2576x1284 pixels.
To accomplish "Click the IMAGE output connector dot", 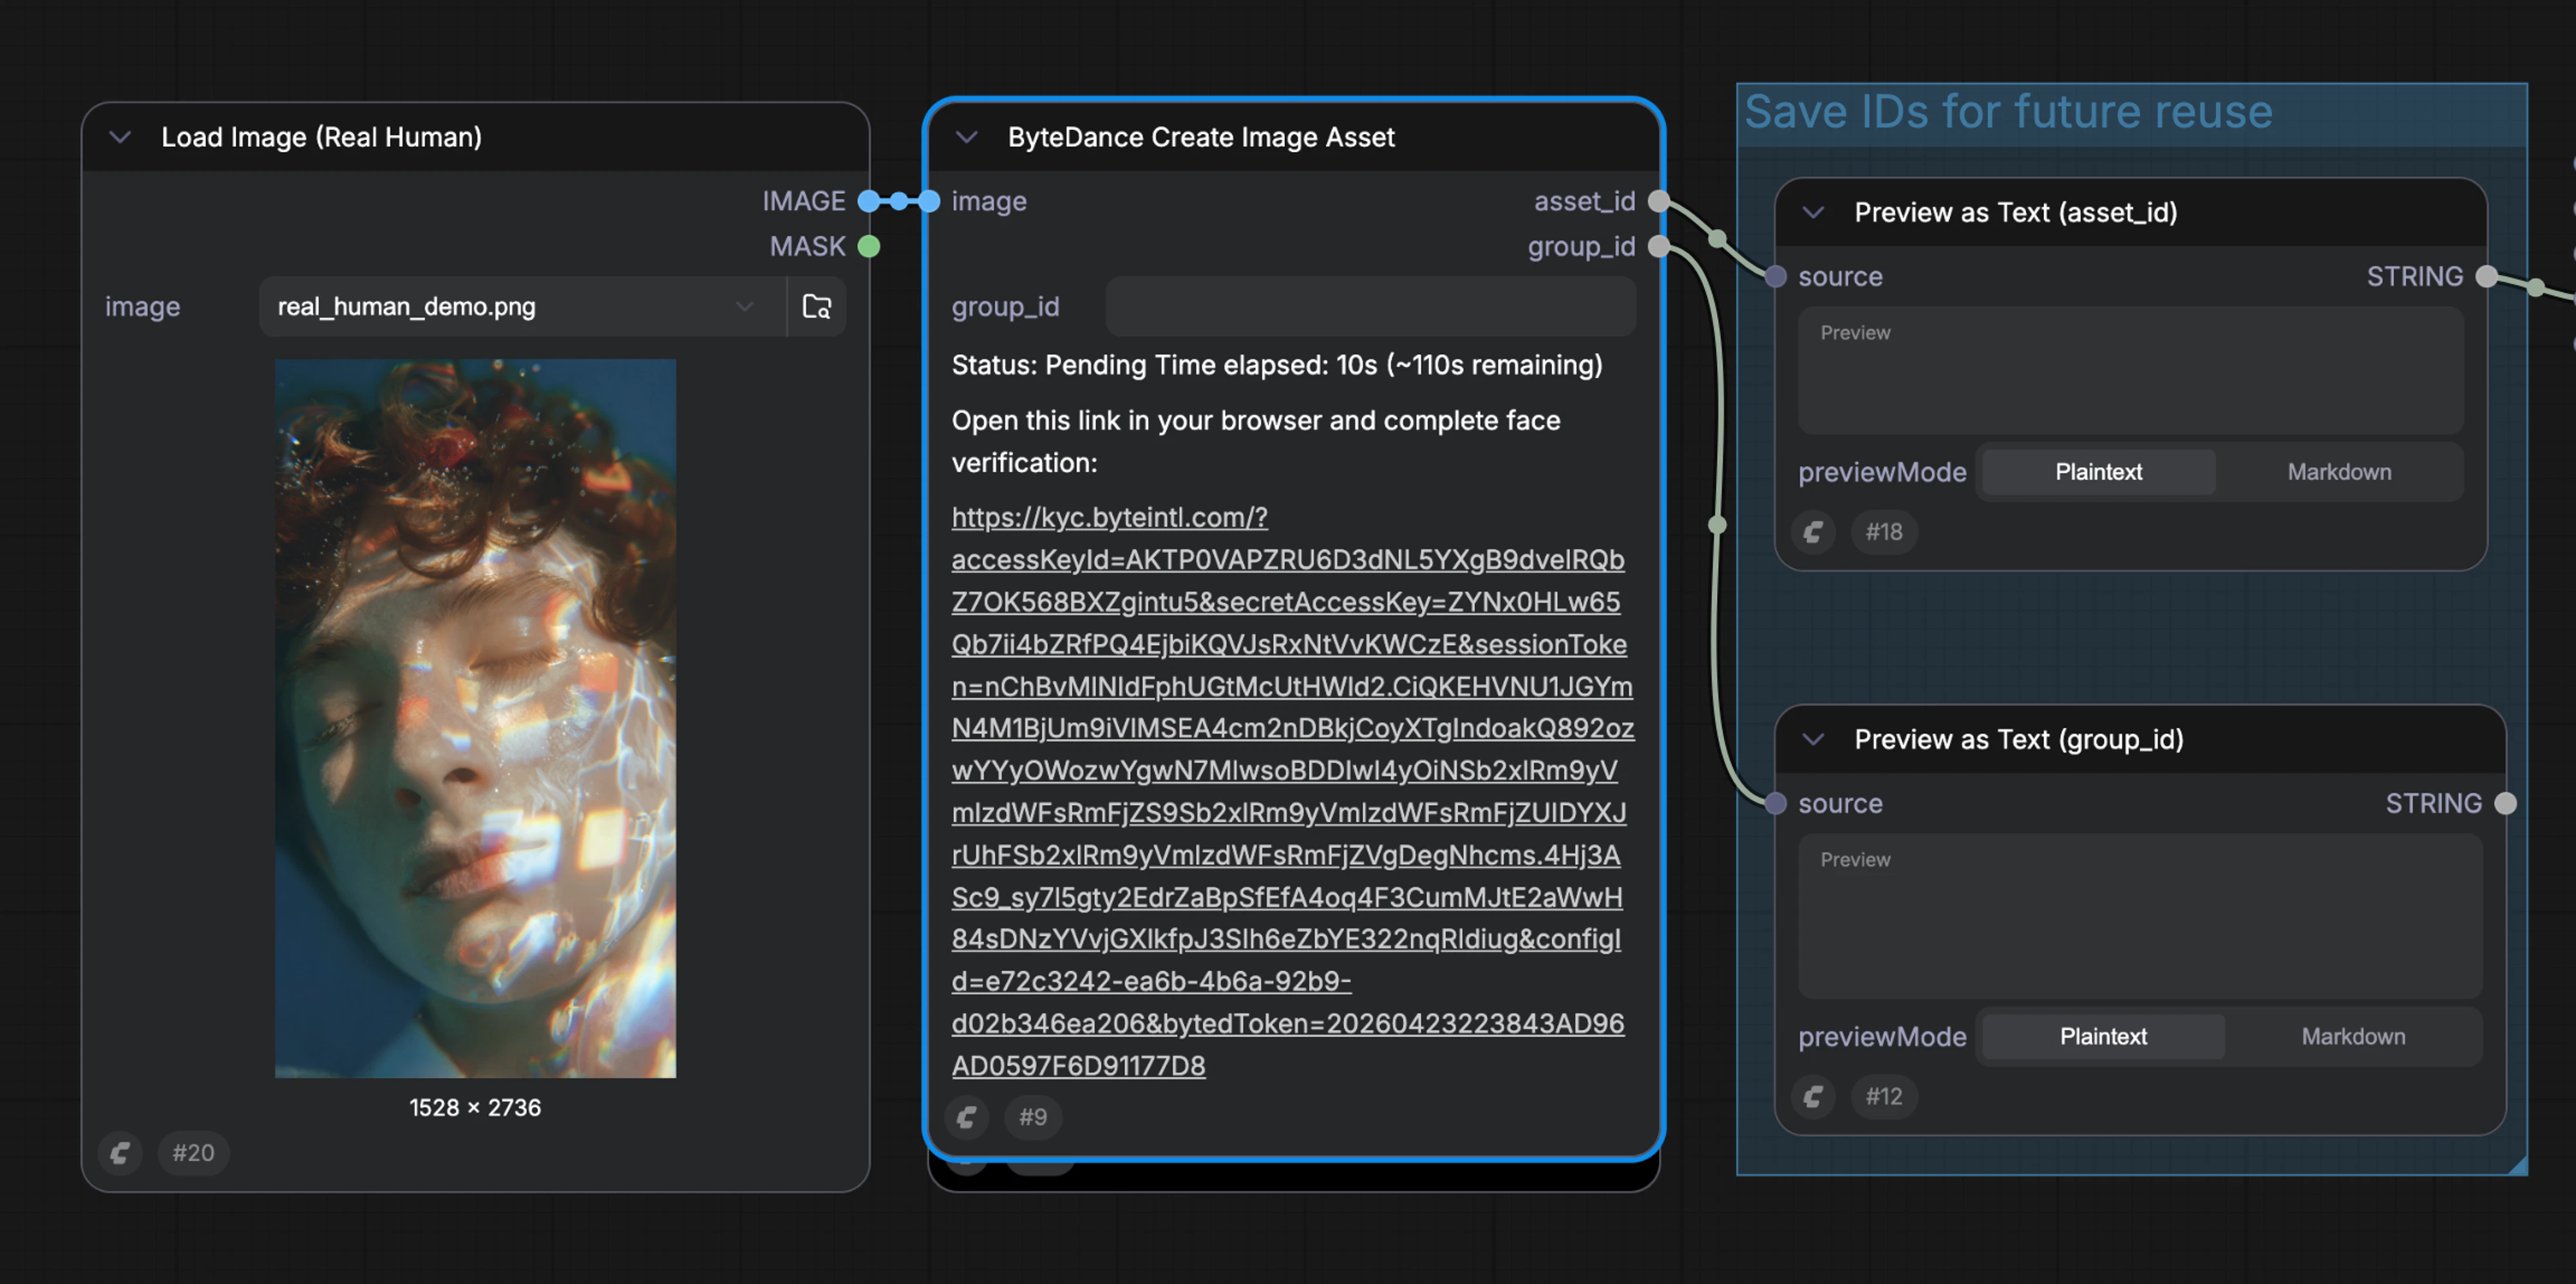I will tap(868, 201).
